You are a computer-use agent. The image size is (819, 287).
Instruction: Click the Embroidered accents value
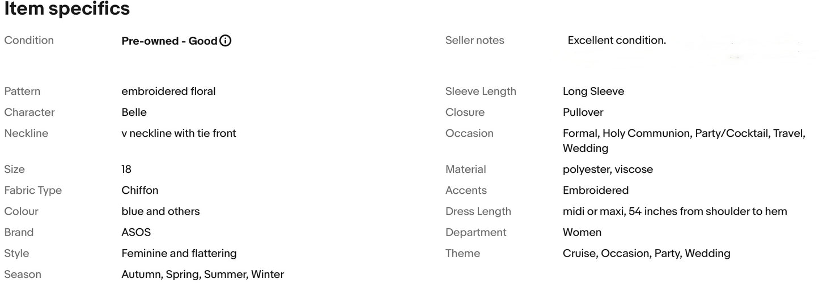click(595, 190)
